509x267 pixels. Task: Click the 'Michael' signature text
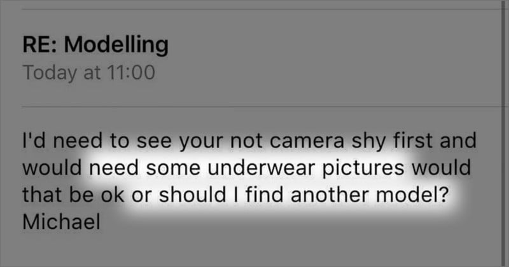61,222
